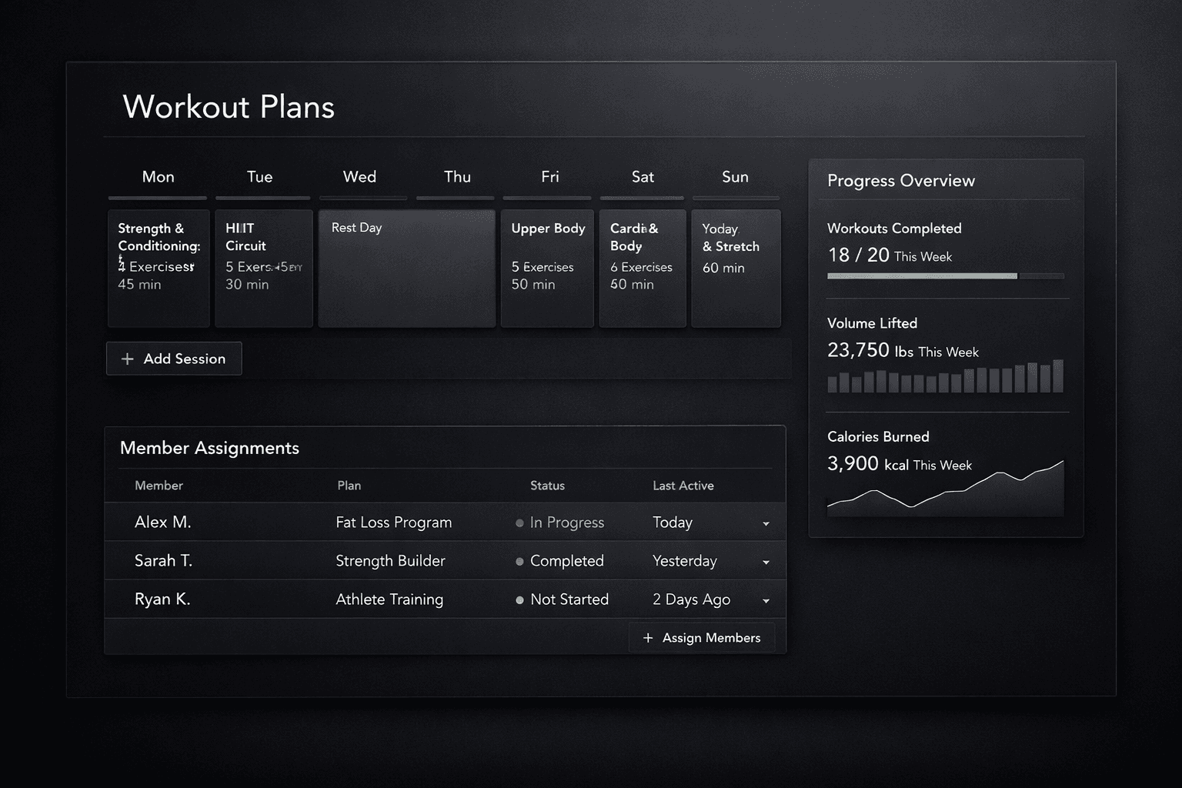Click the Workouts Completed progress bar
This screenshot has height=788, width=1182.
tap(945, 275)
